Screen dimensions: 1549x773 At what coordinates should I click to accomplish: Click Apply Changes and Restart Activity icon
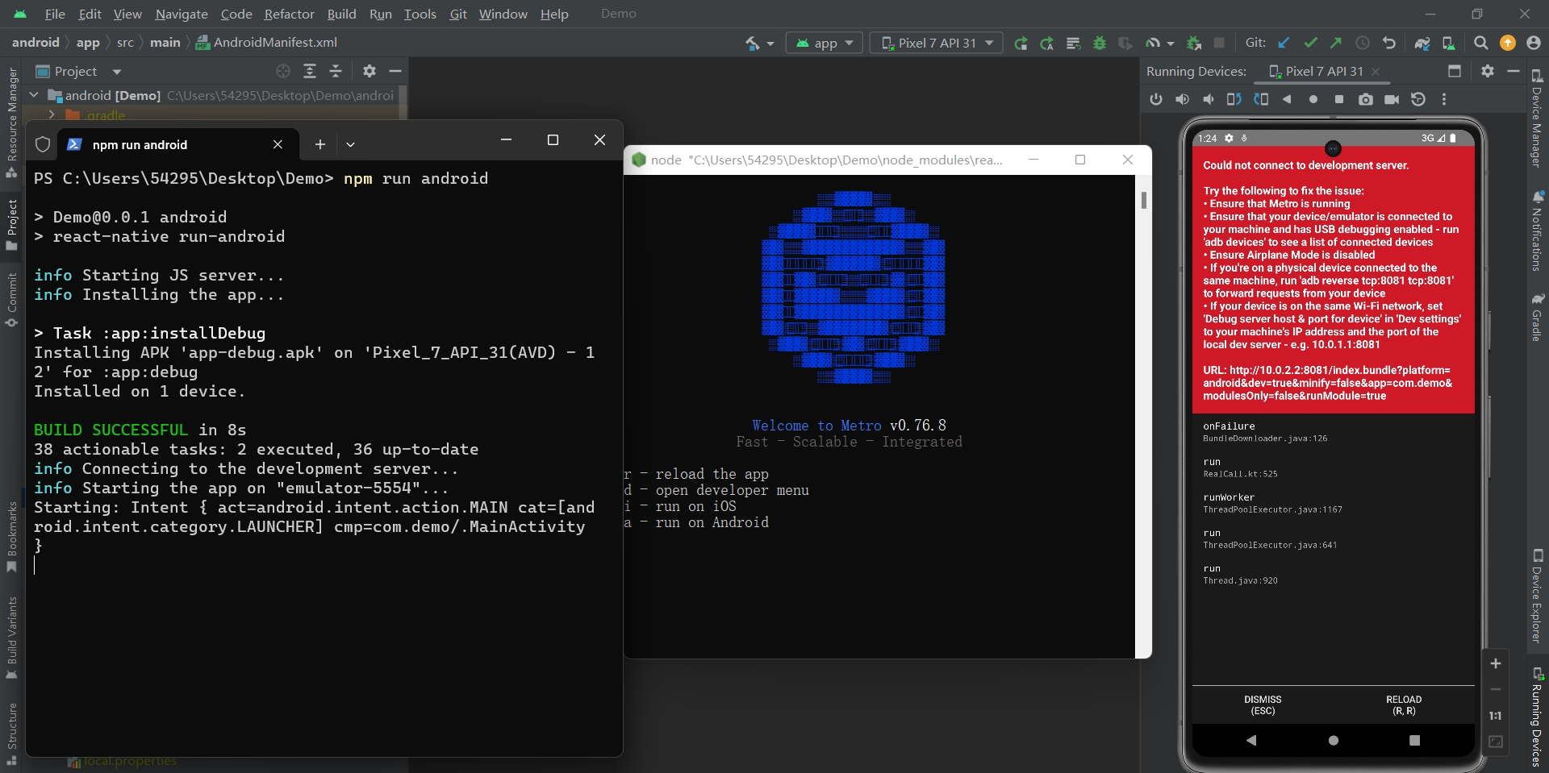click(x=1047, y=44)
